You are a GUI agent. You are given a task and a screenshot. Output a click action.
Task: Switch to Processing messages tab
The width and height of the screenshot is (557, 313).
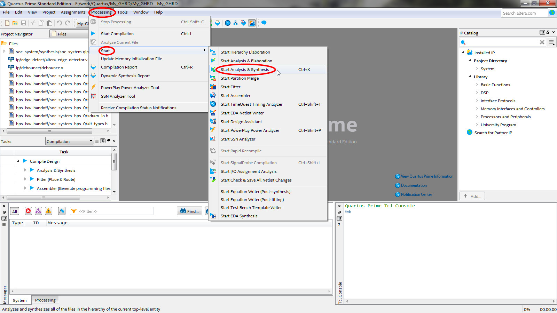tap(45, 300)
